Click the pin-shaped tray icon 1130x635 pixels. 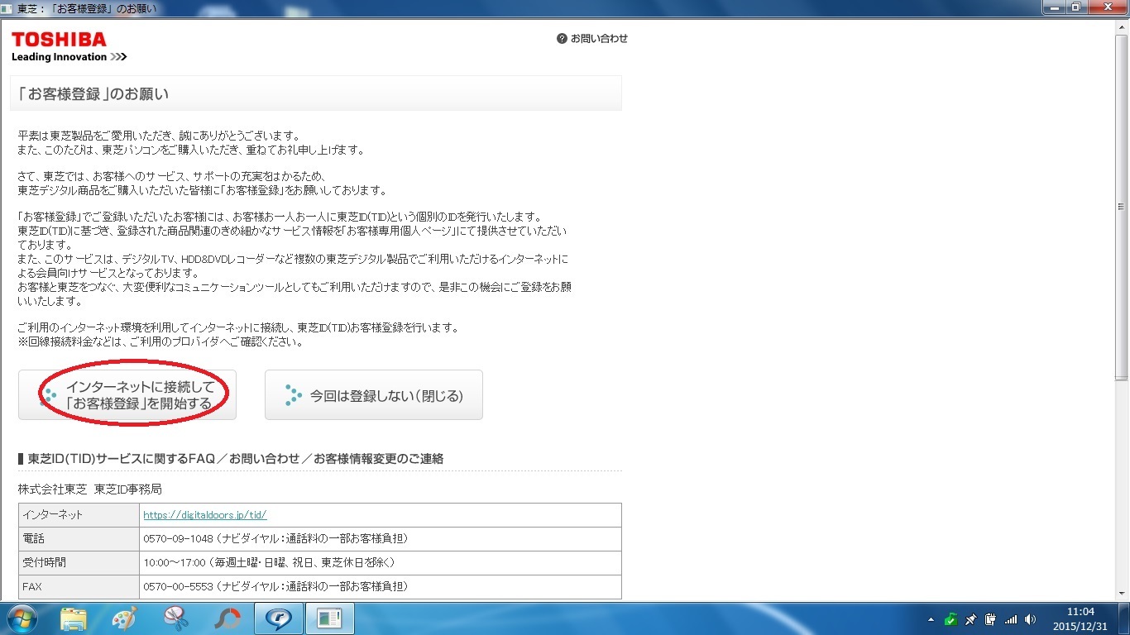pyautogui.click(x=971, y=619)
